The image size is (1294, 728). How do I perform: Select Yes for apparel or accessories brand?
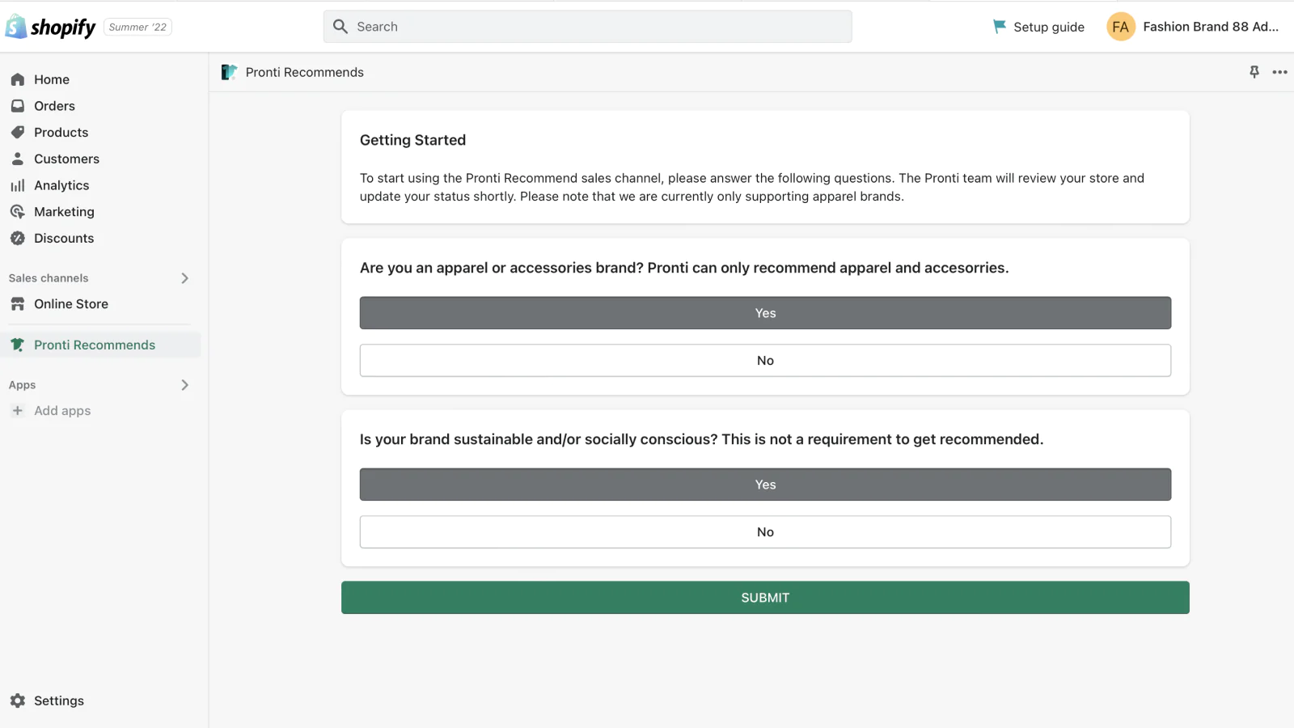[765, 313]
